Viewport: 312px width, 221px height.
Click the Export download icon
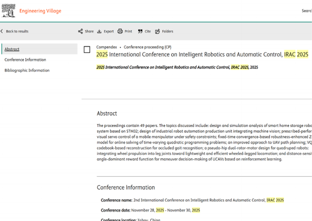[99, 31]
